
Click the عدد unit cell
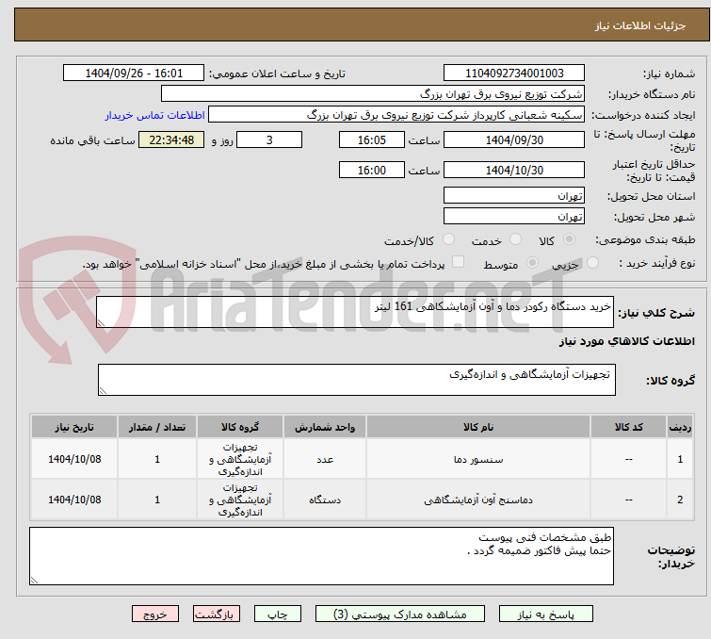coord(325,459)
